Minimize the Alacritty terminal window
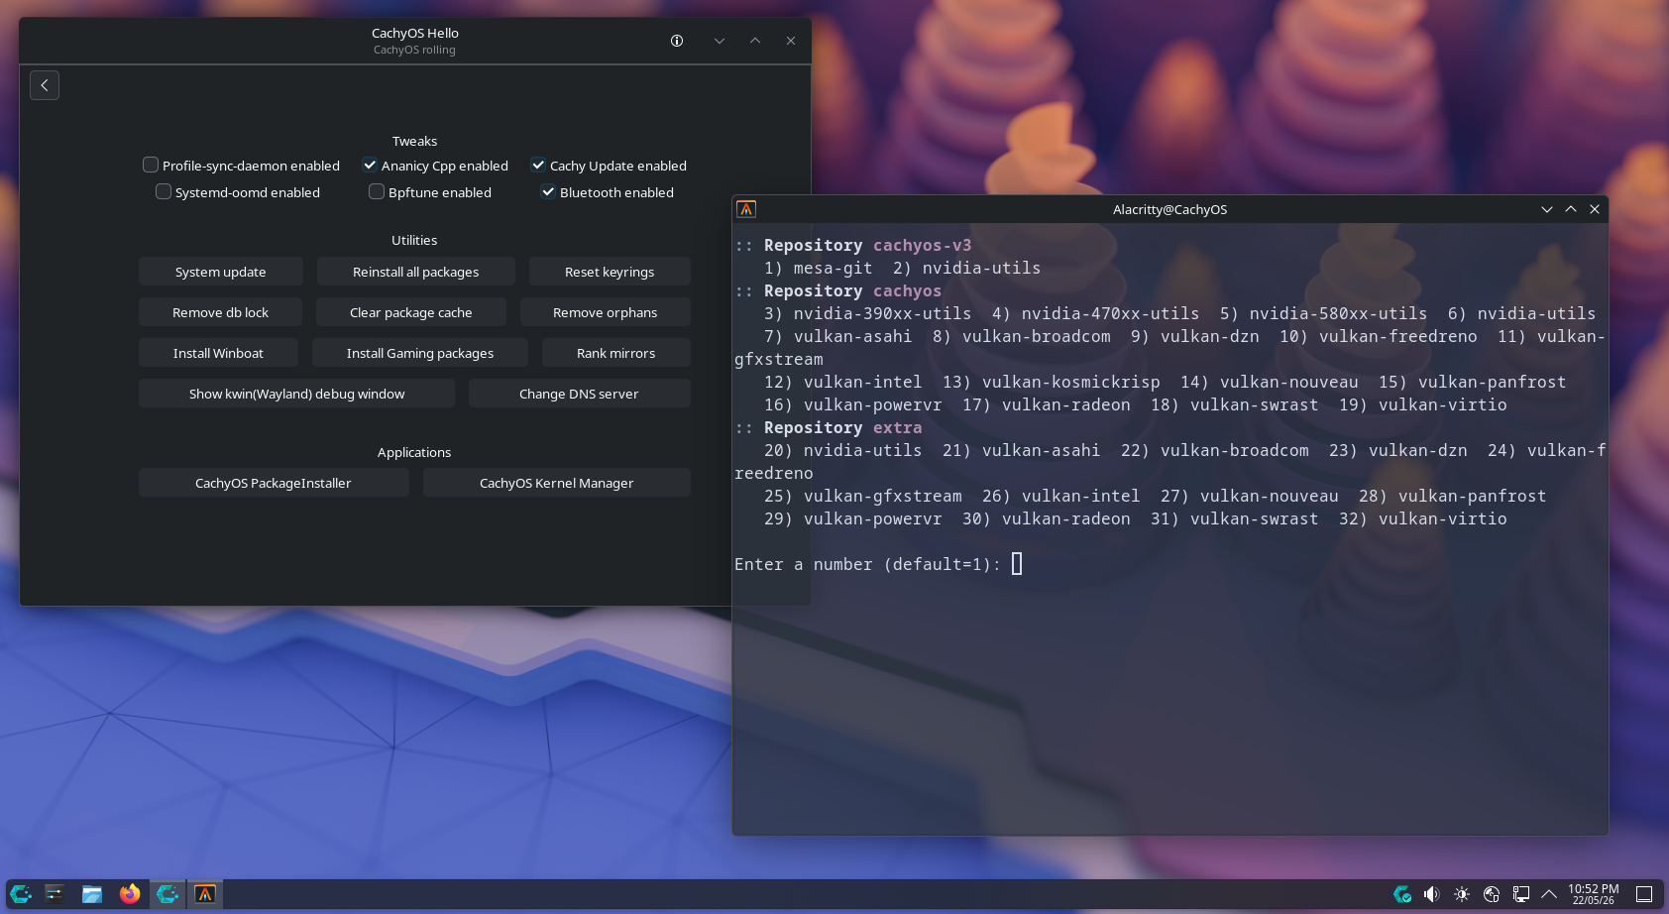 pos(1547,209)
